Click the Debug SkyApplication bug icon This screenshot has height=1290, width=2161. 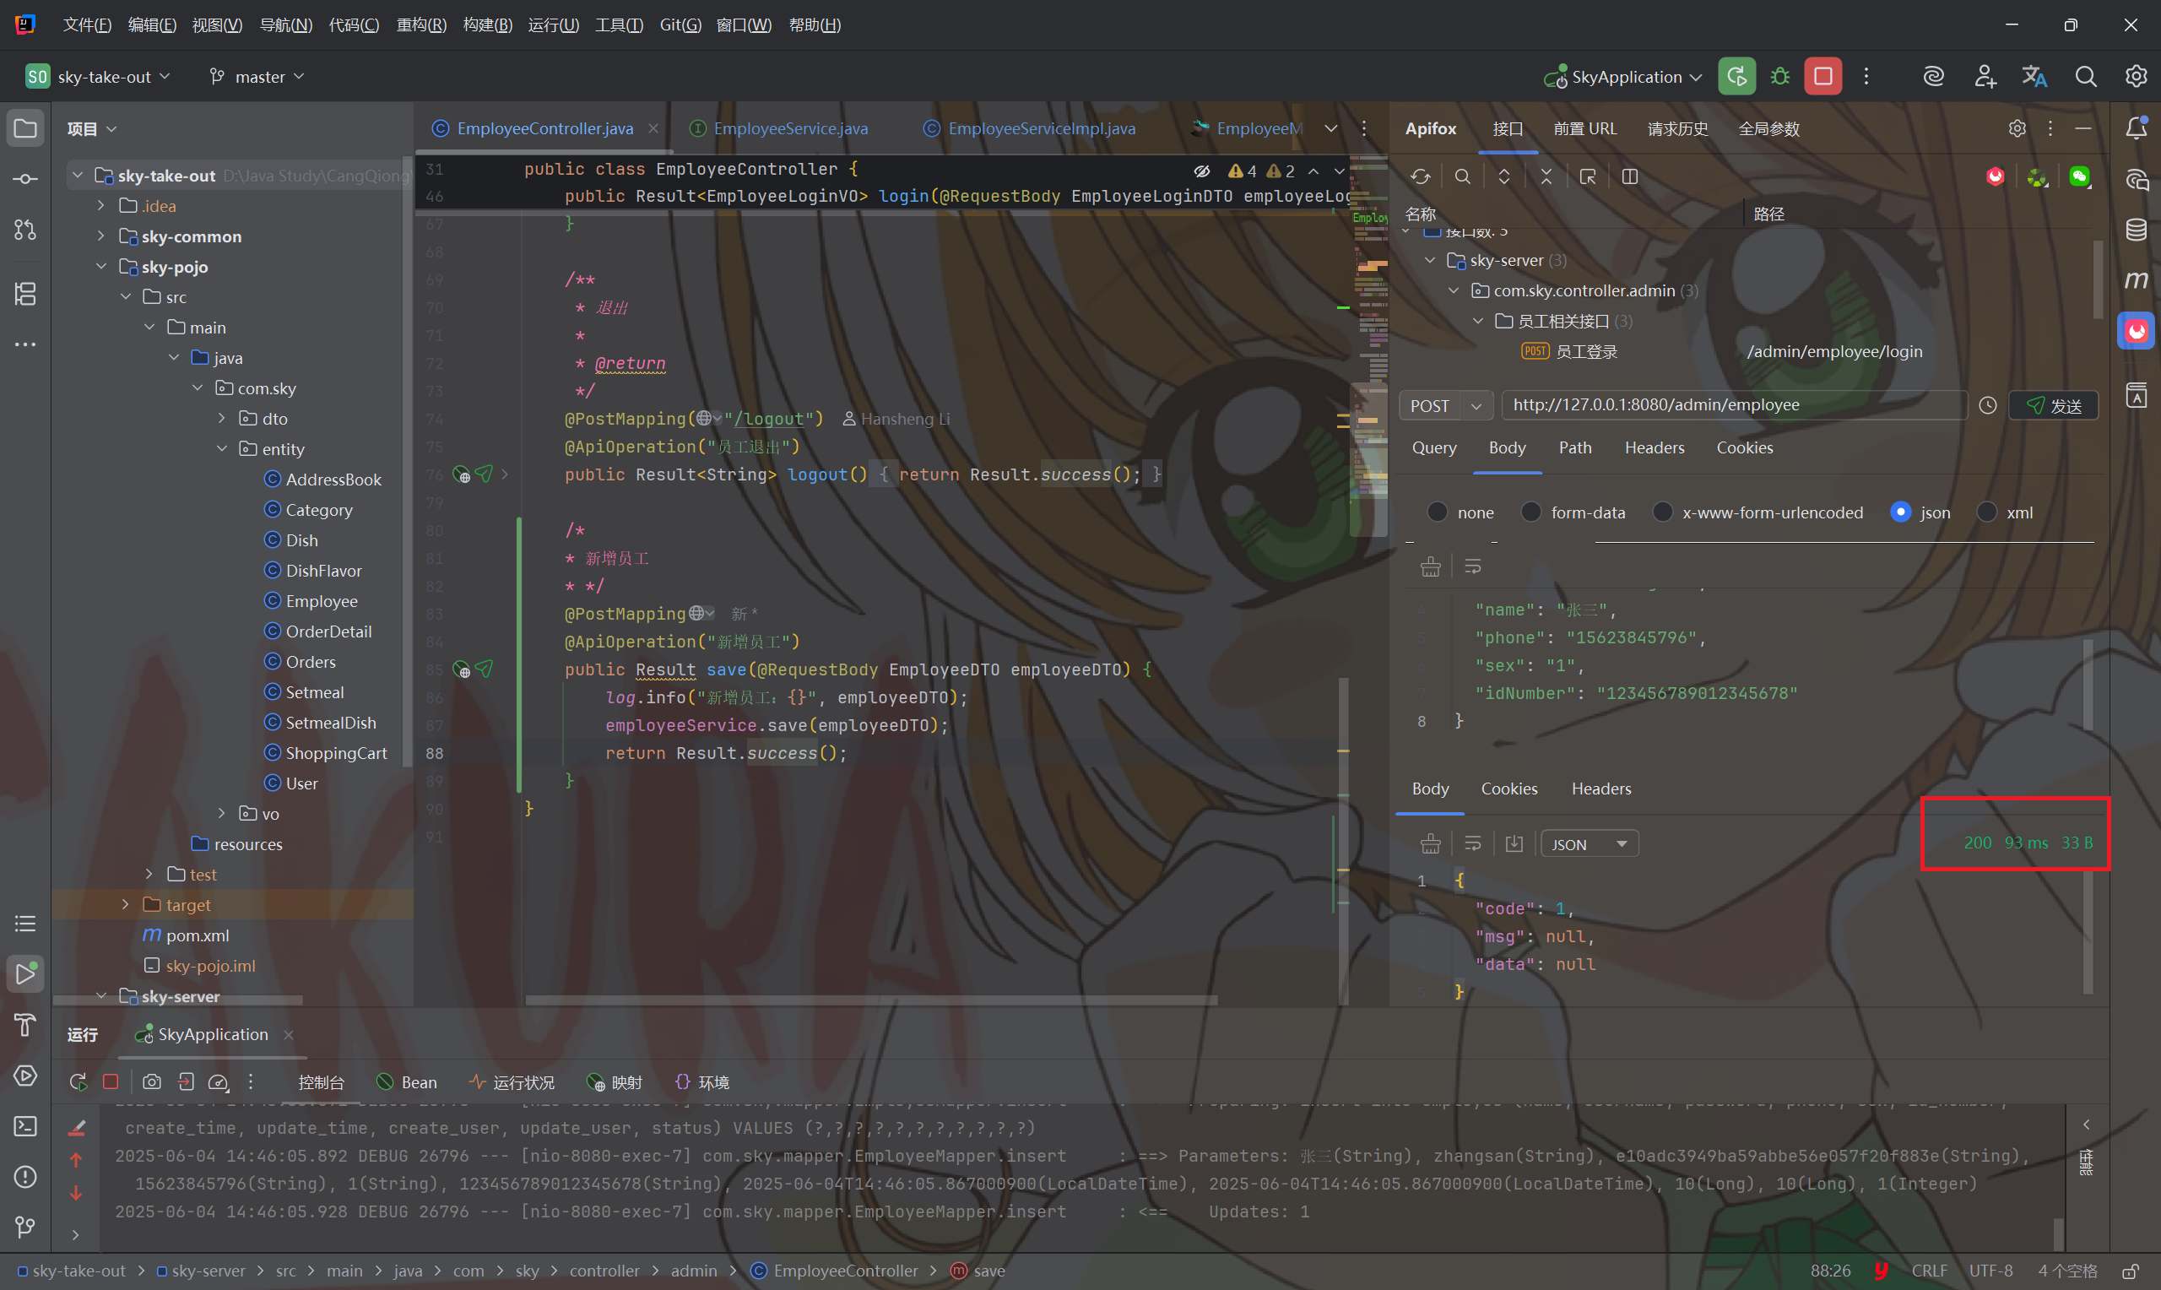click(1779, 77)
